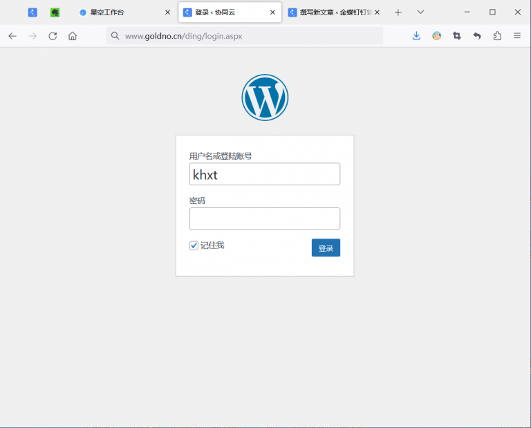Screen dimensions: 531x428
Task: Click the search magnifier in address bar
Action: (x=115, y=36)
